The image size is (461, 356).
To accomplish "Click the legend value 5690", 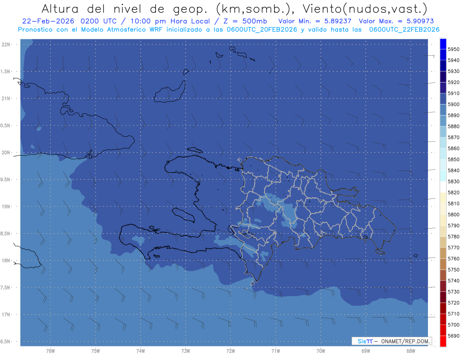I will pyautogui.click(x=454, y=336).
